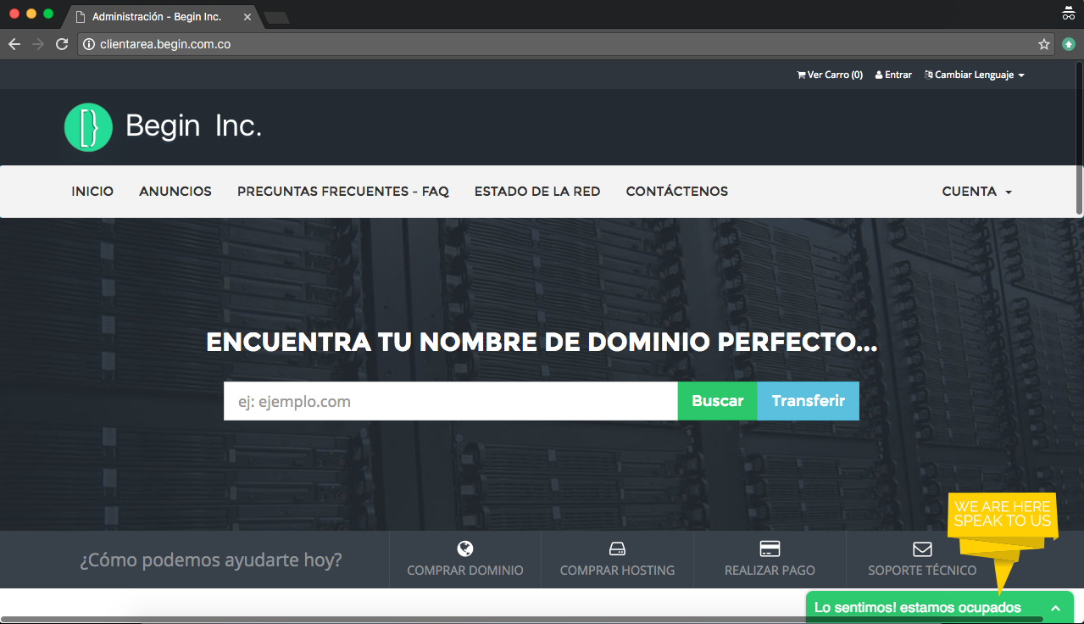Click the Buscar button
1084x624 pixels.
[717, 400]
